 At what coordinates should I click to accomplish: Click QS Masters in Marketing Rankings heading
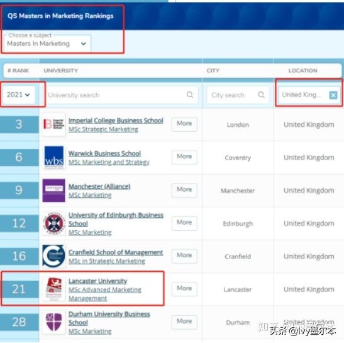click(60, 16)
